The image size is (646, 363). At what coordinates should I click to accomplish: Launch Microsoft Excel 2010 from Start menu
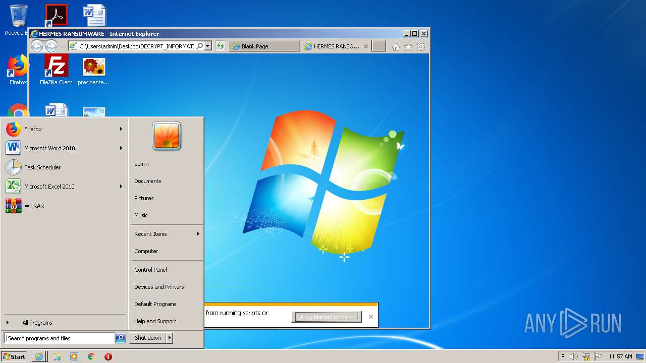click(x=65, y=187)
